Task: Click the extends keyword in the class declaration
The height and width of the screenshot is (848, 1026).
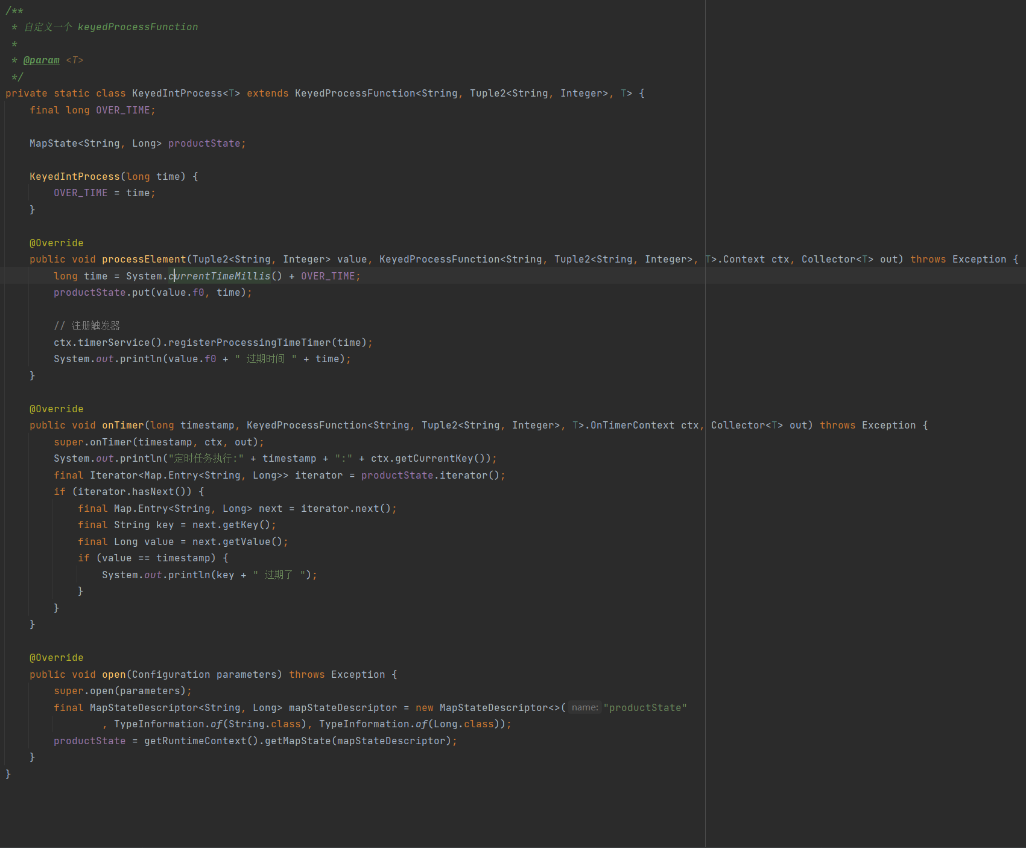Action: coord(268,94)
